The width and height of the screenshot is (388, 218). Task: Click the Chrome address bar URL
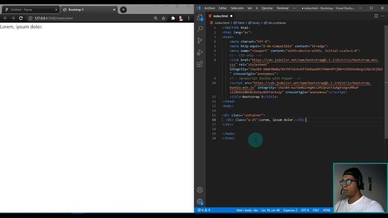pyautogui.click(x=53, y=18)
